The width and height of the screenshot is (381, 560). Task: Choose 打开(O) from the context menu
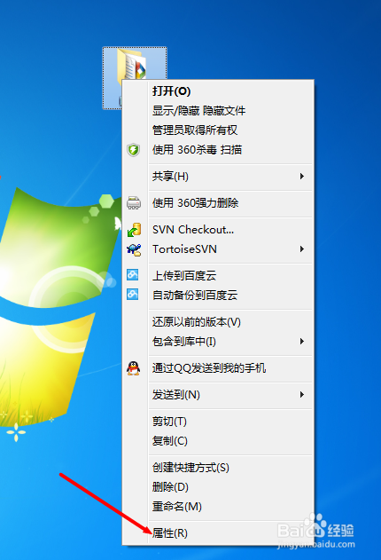coord(218,91)
